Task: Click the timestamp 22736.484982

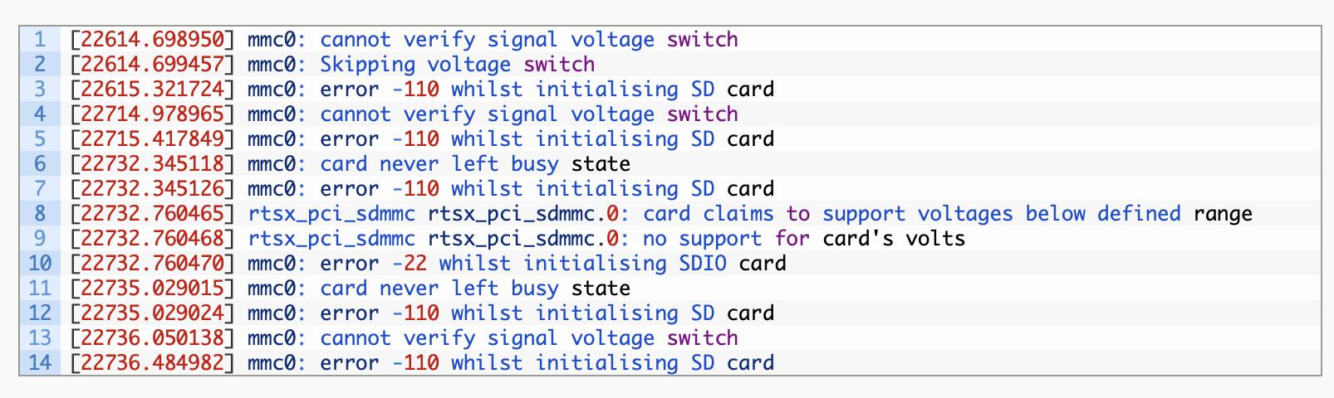Action: [153, 363]
